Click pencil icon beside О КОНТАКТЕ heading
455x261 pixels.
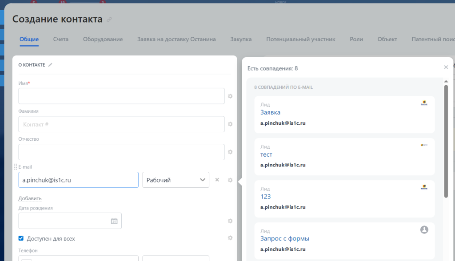pyautogui.click(x=50, y=65)
